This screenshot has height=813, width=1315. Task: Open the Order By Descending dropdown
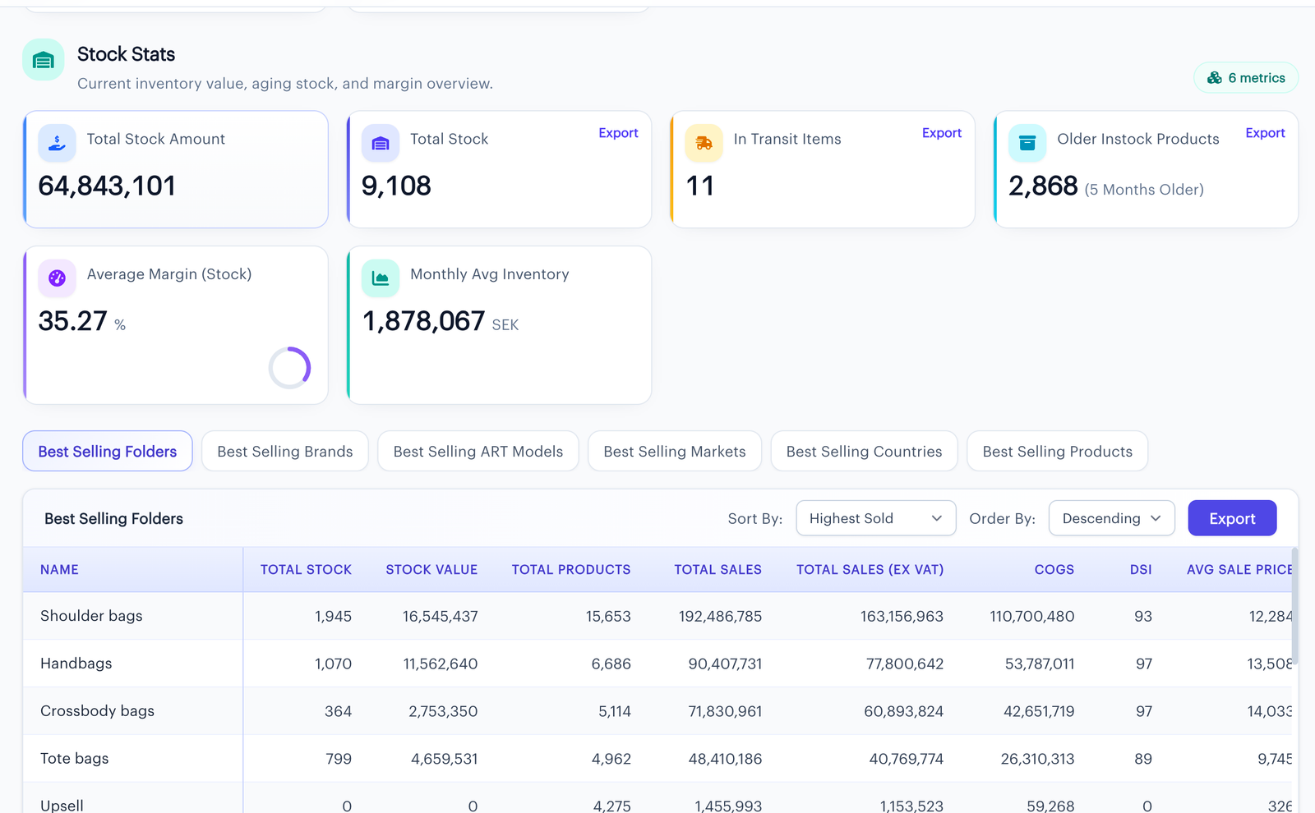tap(1112, 518)
